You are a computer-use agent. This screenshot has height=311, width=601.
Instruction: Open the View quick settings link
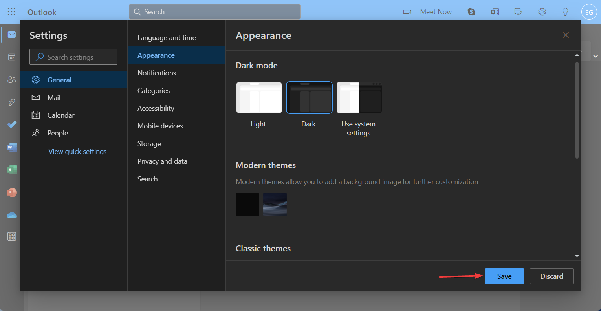[x=77, y=152]
